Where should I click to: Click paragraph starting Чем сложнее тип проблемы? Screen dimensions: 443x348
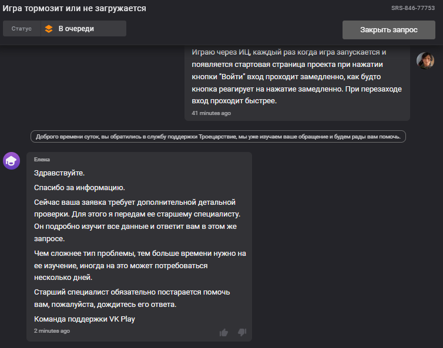(x=140, y=265)
